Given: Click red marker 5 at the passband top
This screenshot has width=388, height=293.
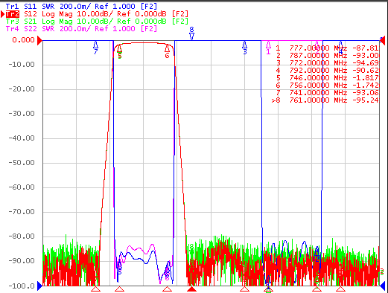Looking at the screenshot, I should (x=120, y=51).
